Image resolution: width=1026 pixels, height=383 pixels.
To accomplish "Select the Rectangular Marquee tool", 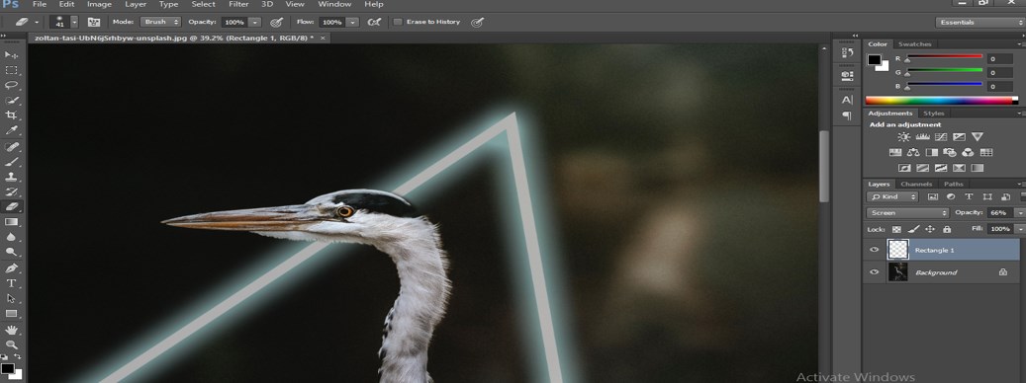I will click(11, 70).
